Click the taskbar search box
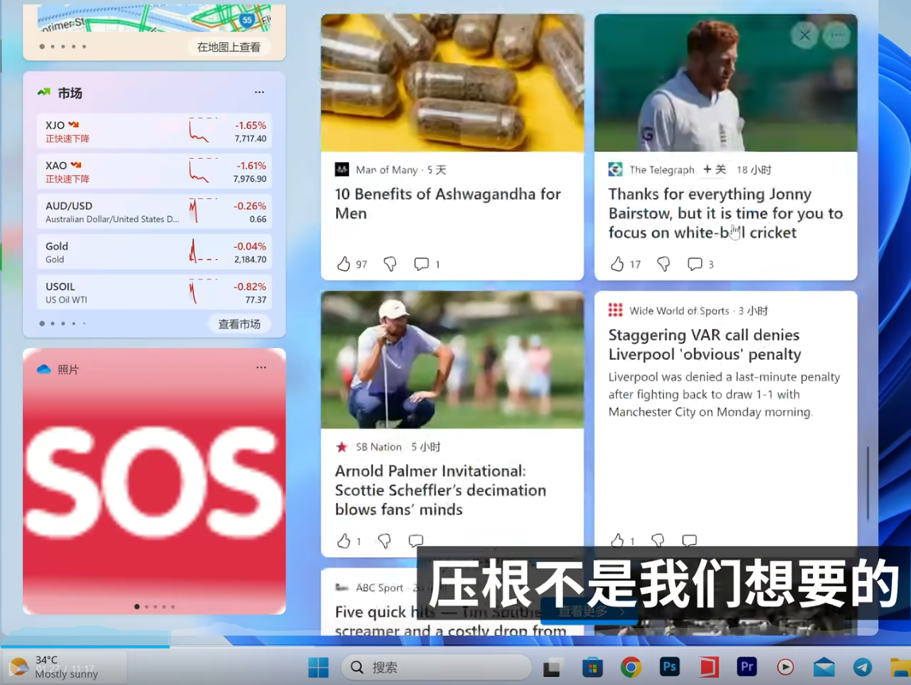911x685 pixels. pos(436,667)
